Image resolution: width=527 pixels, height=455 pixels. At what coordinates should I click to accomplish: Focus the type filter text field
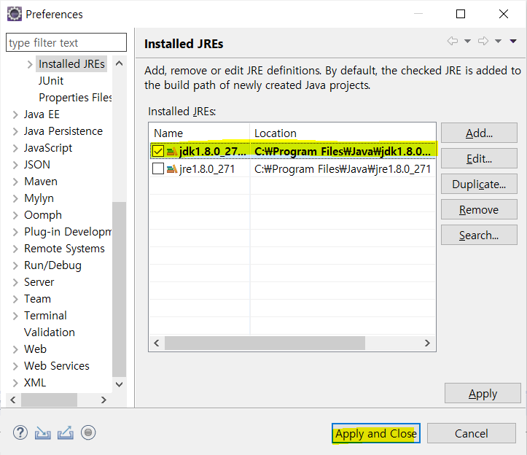66,43
